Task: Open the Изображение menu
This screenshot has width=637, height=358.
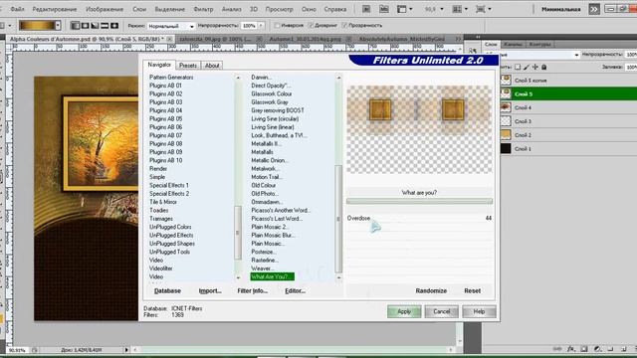Action: [x=105, y=9]
